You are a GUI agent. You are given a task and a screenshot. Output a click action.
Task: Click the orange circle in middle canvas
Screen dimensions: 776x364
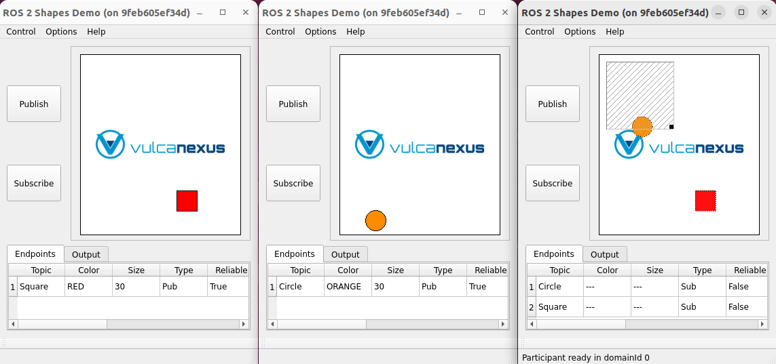pyautogui.click(x=375, y=220)
